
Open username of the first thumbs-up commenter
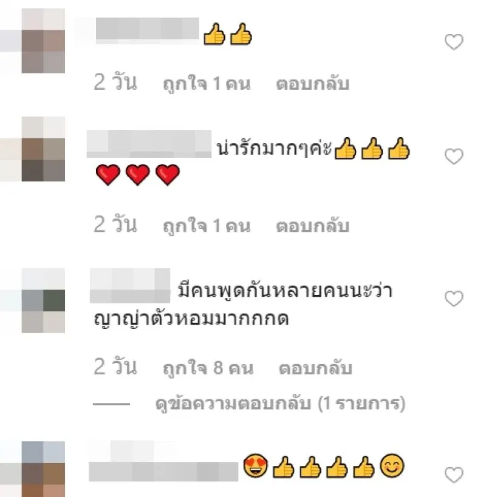[148, 30]
